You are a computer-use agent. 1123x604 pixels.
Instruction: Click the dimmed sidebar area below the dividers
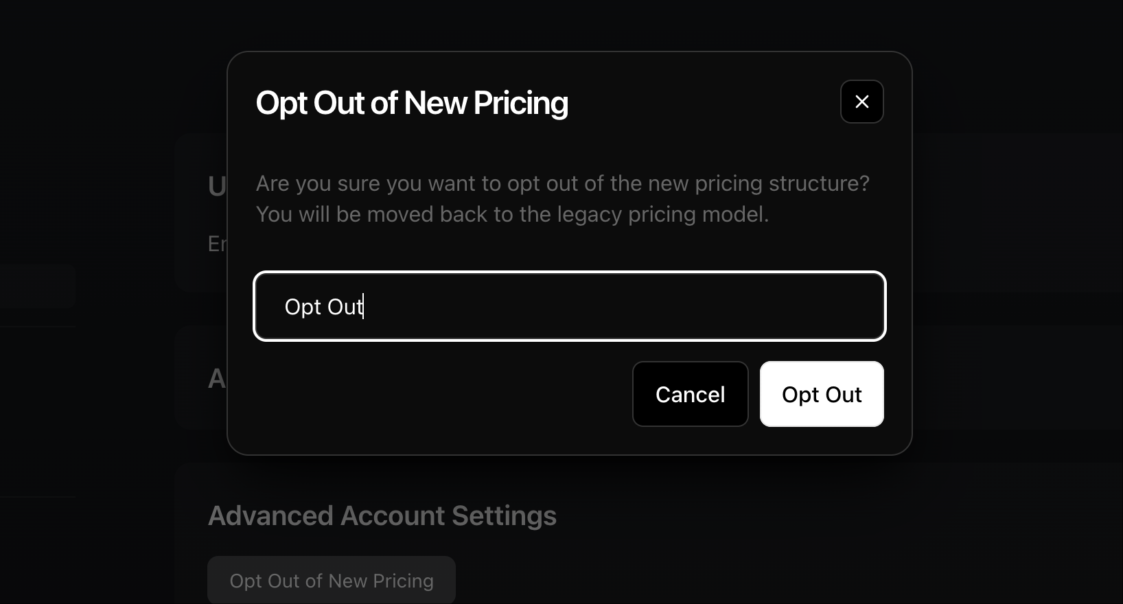[x=37, y=549]
